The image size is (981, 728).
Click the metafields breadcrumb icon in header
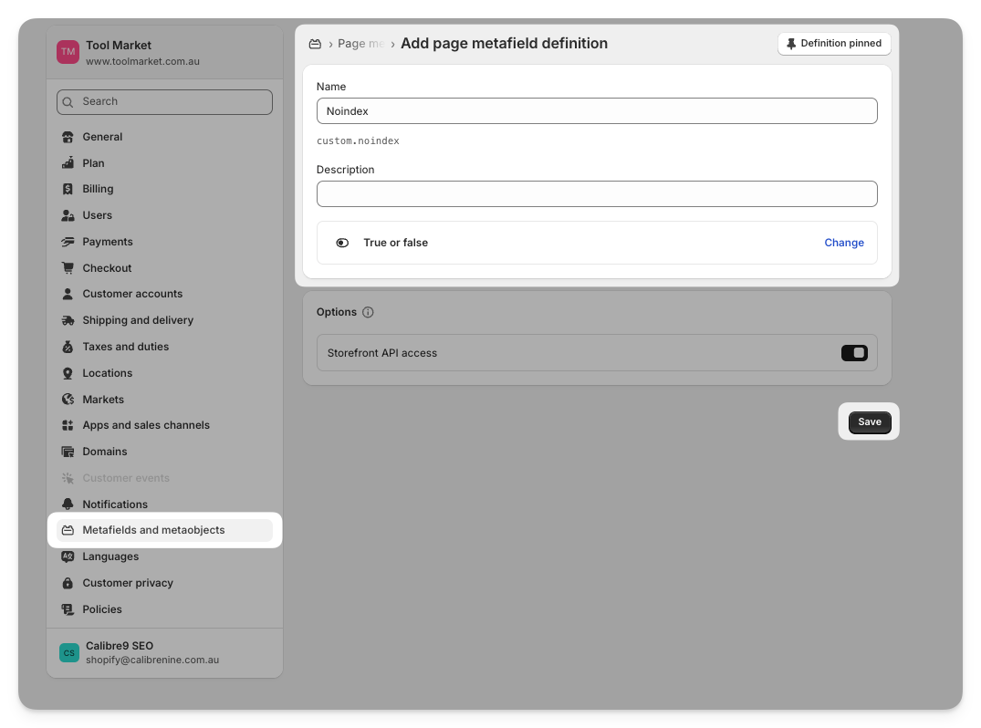point(315,44)
